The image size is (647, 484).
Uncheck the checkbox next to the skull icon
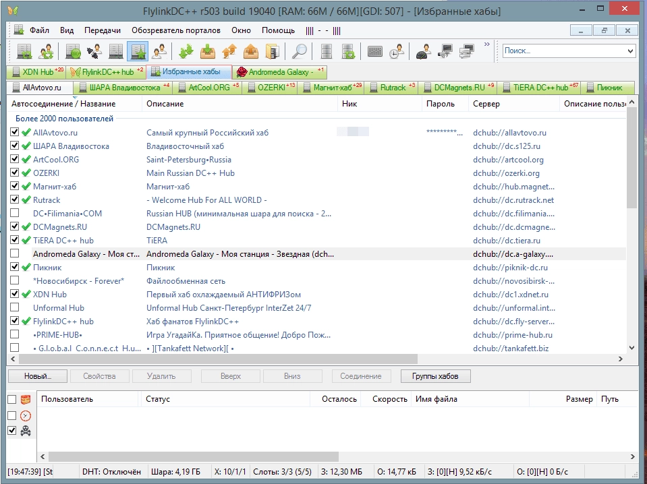tap(12, 431)
